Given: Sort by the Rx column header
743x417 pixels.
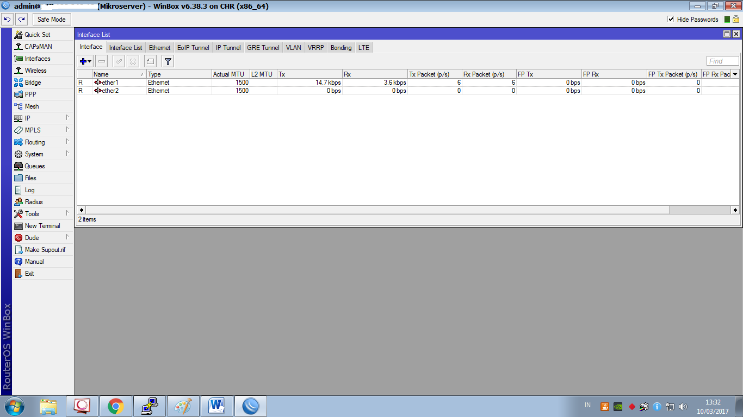Looking at the screenshot, I should pyautogui.click(x=375, y=74).
